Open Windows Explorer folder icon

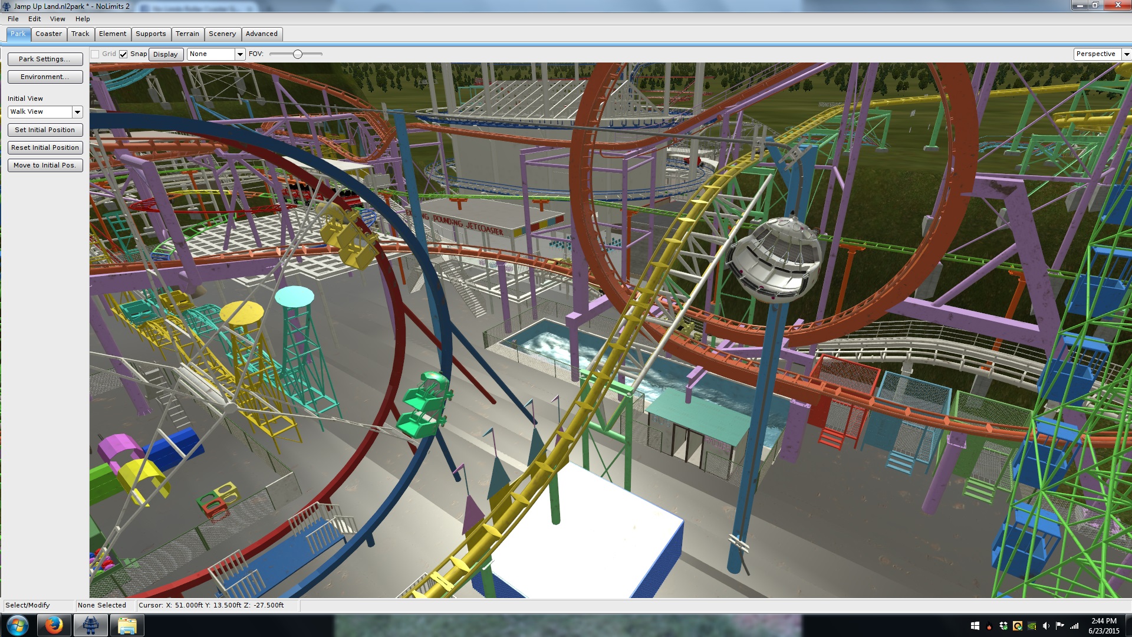click(x=127, y=625)
